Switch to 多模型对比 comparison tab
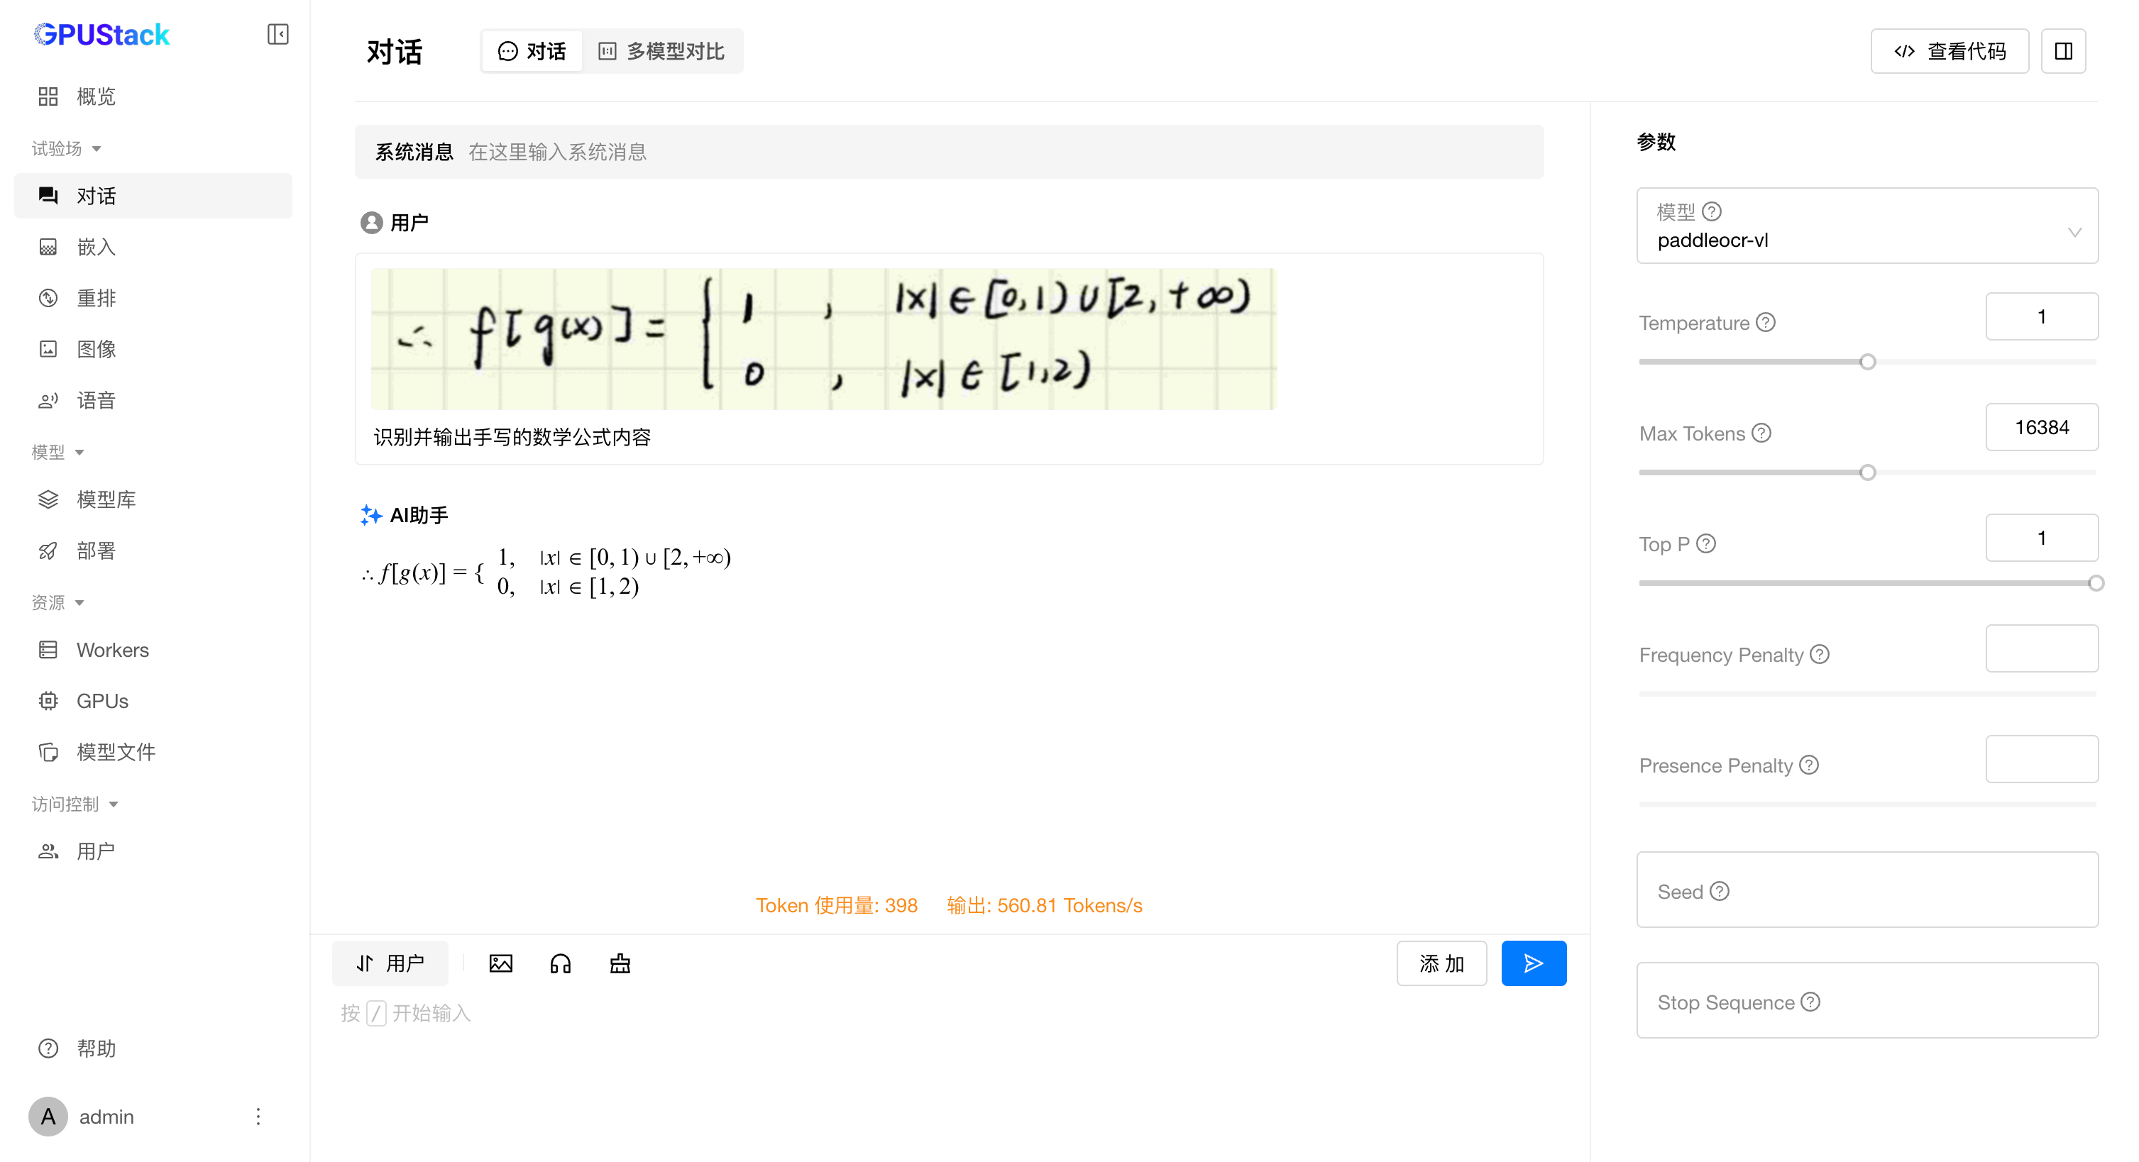The width and height of the screenshot is (2139, 1162). [x=662, y=50]
